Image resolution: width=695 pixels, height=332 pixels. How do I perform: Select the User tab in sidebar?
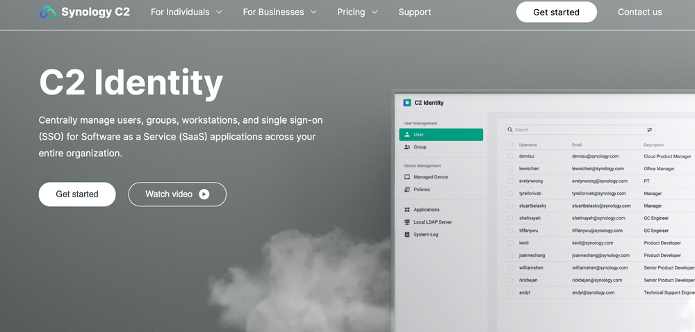click(441, 135)
